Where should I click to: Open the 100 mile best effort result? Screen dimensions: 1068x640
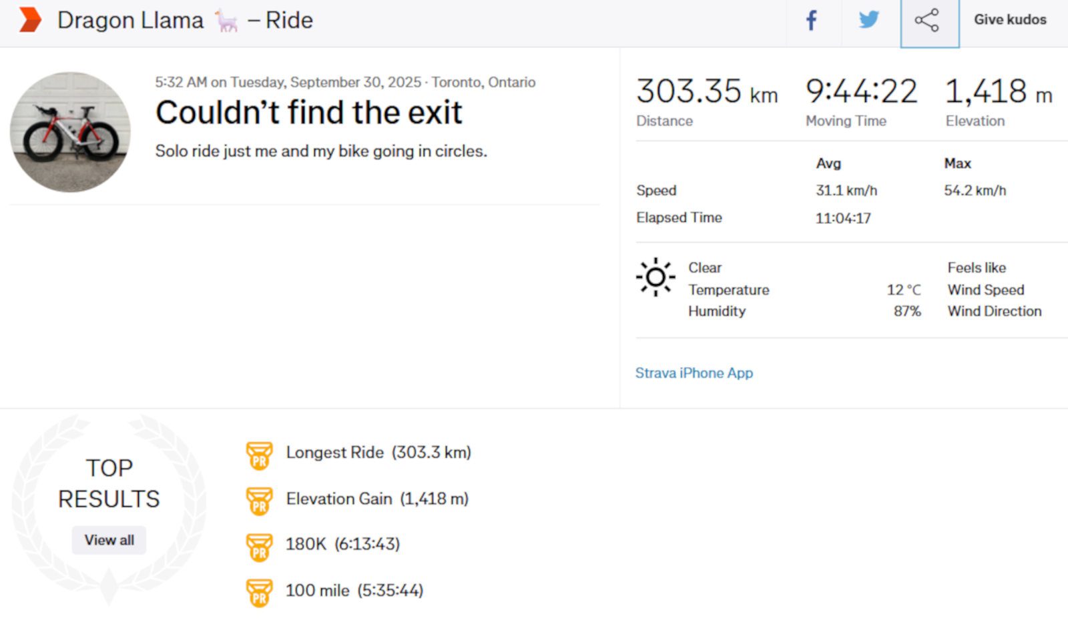(354, 591)
